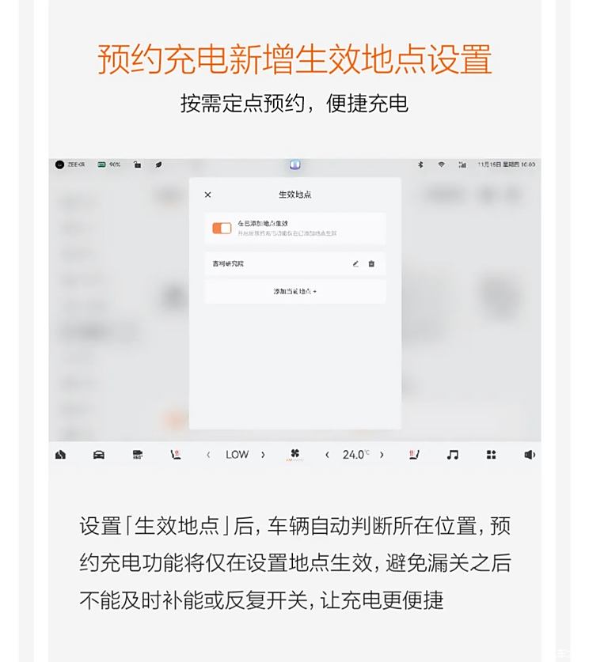Delete the 吉利研究院 location with trash icon

[371, 264]
